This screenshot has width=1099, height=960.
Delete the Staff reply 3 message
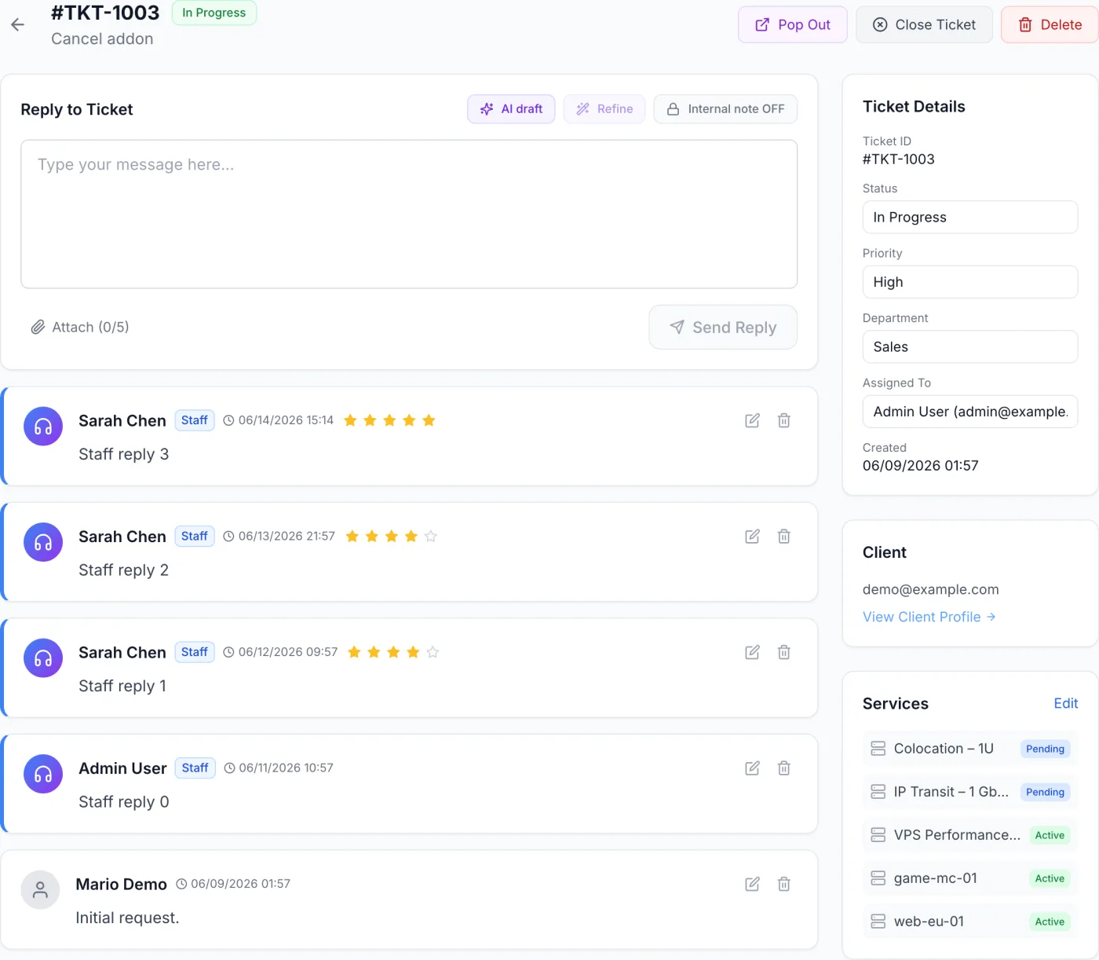(783, 420)
